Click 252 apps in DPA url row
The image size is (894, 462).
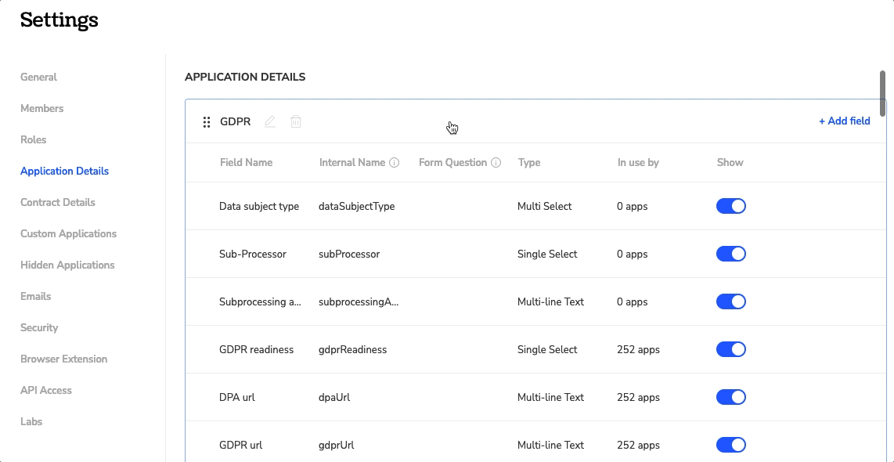[x=638, y=398]
